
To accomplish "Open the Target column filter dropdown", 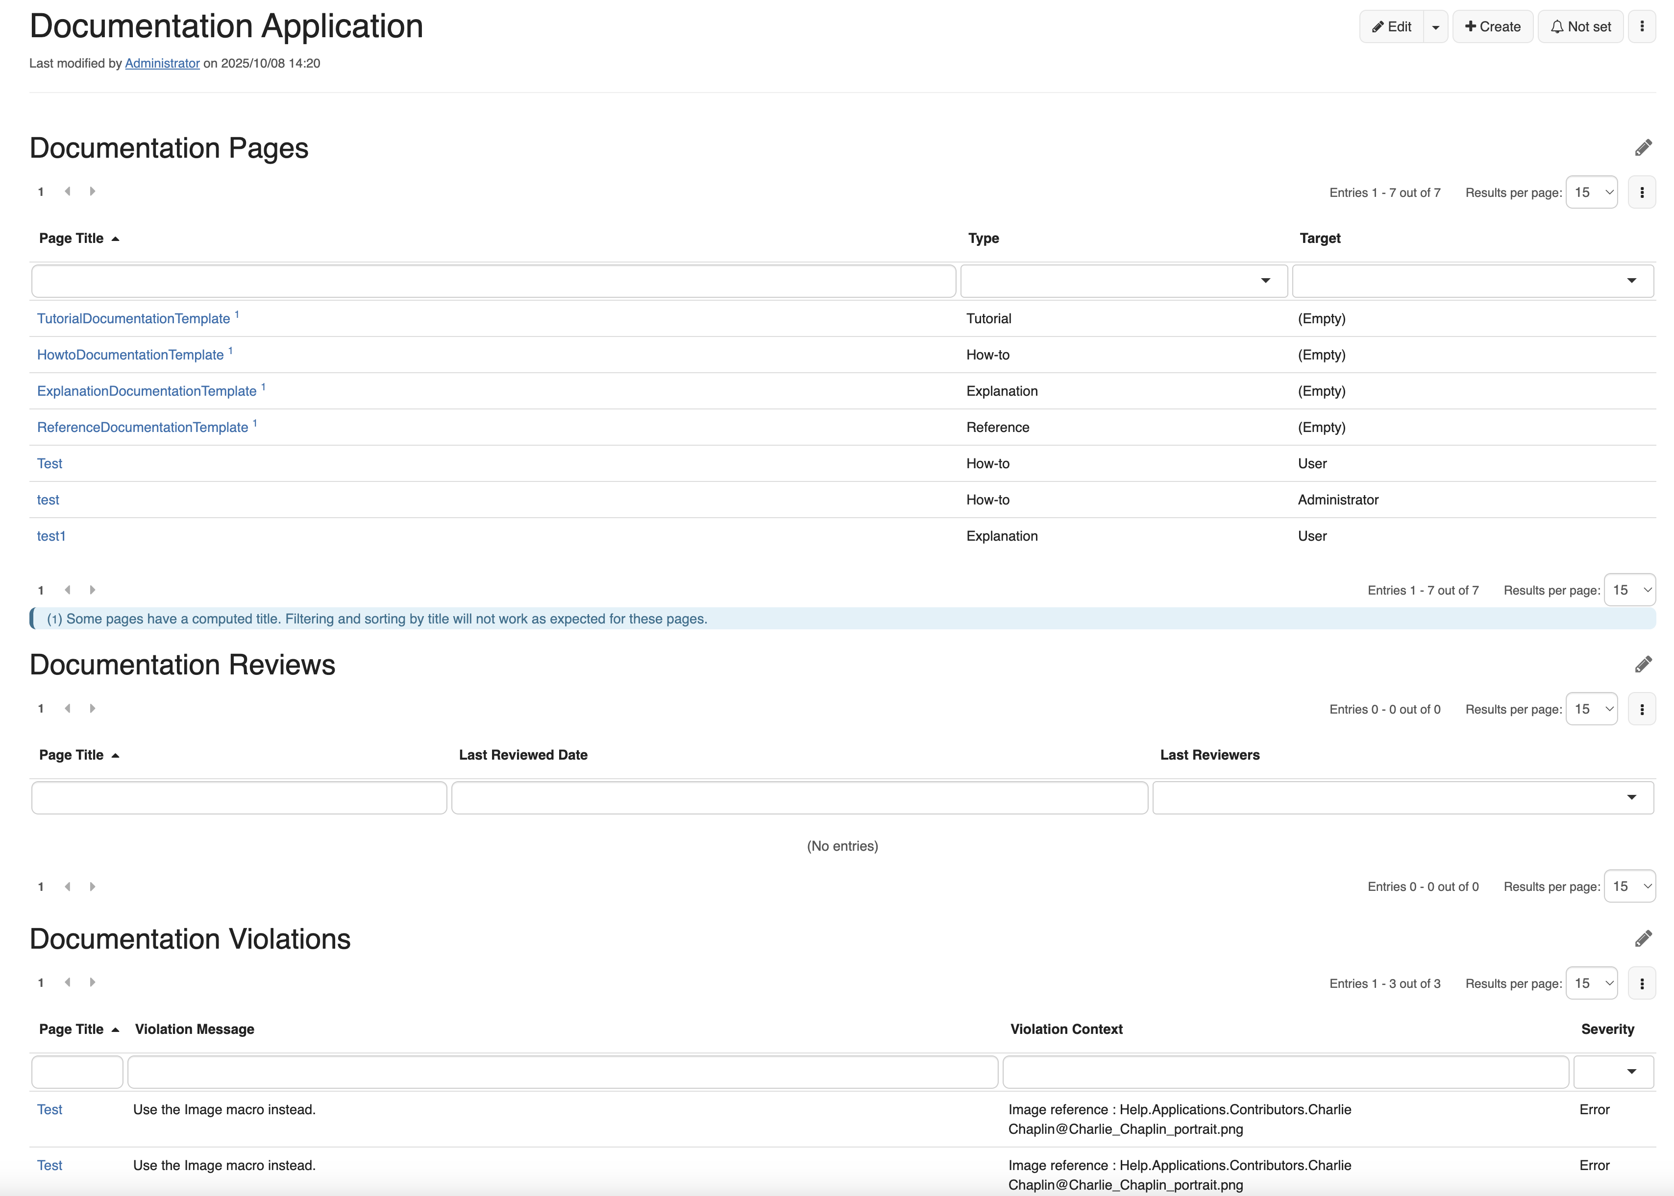I will pyautogui.click(x=1473, y=281).
